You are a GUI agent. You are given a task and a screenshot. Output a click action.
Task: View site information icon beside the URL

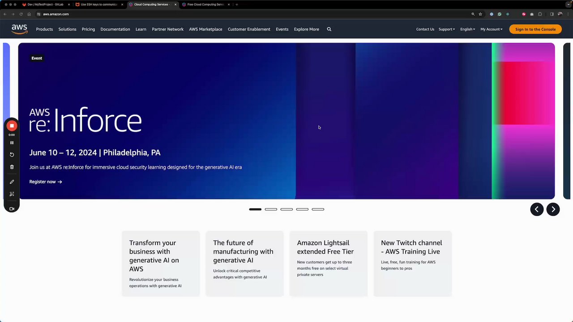tap(38, 14)
